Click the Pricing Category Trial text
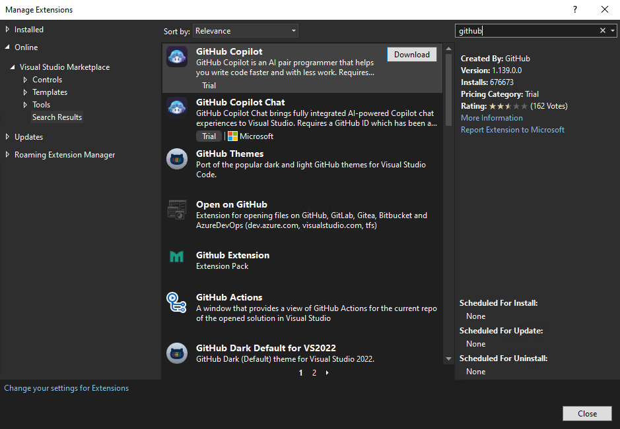Screen dimensions: 620x429 [500, 94]
